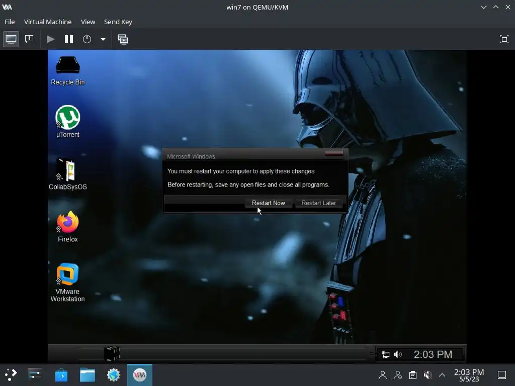Viewport: 515px width, 386px height.
Task: Click the guest 2:03 PM clock
Action: pos(433,354)
